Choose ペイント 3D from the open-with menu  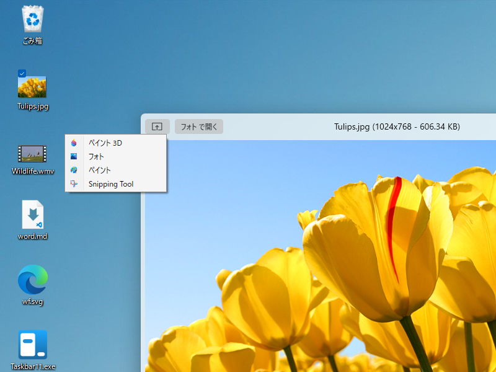pos(116,143)
